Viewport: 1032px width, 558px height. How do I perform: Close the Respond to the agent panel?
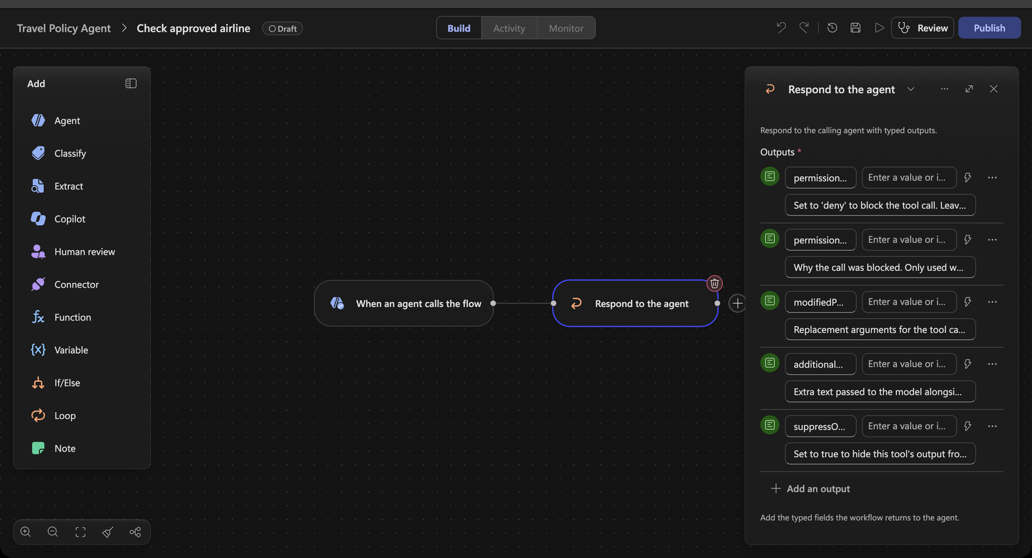tap(993, 89)
